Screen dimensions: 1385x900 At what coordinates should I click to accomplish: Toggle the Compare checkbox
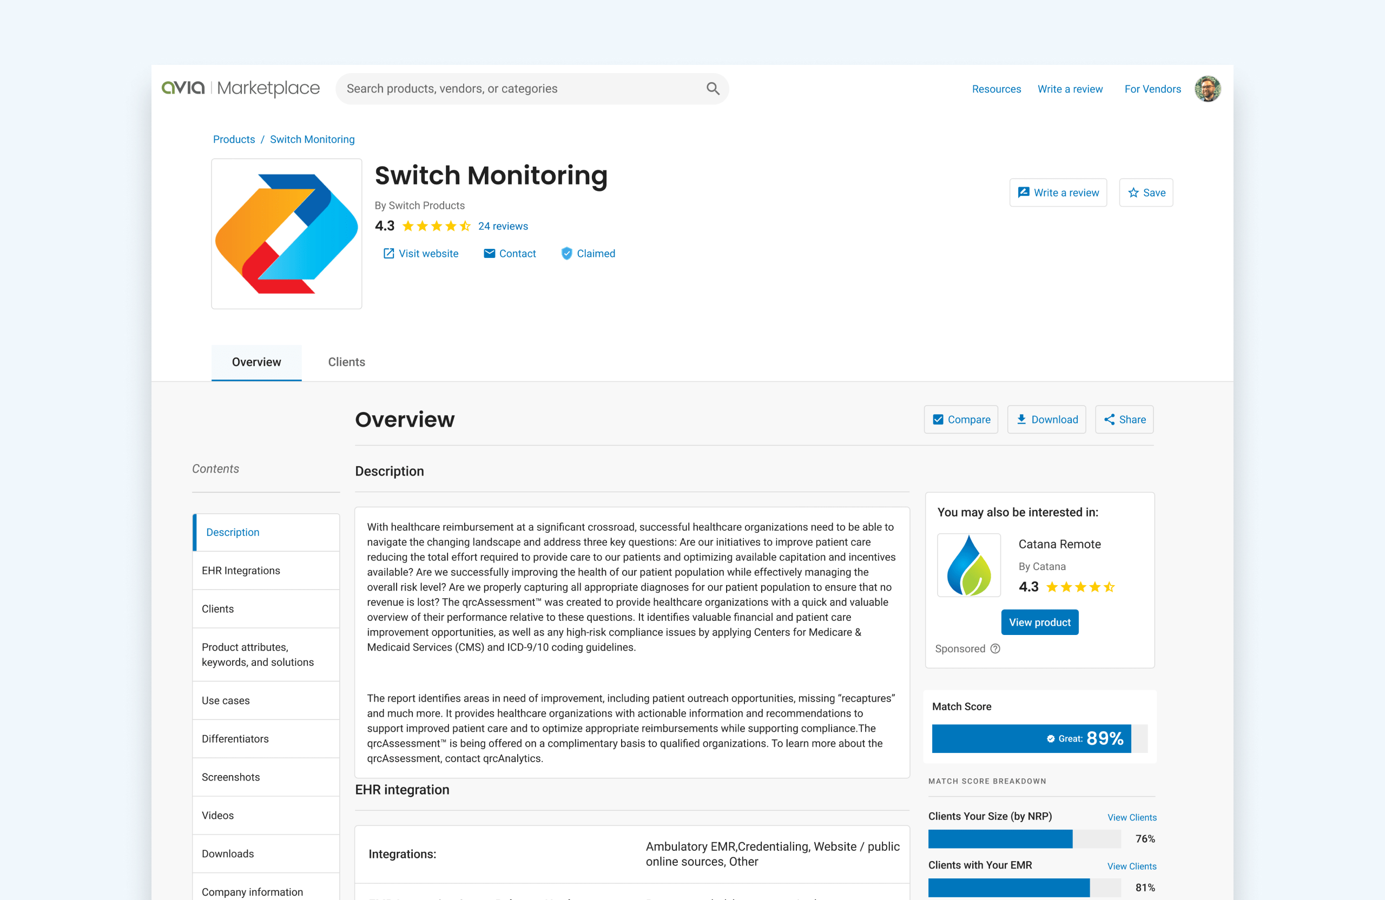click(x=938, y=420)
